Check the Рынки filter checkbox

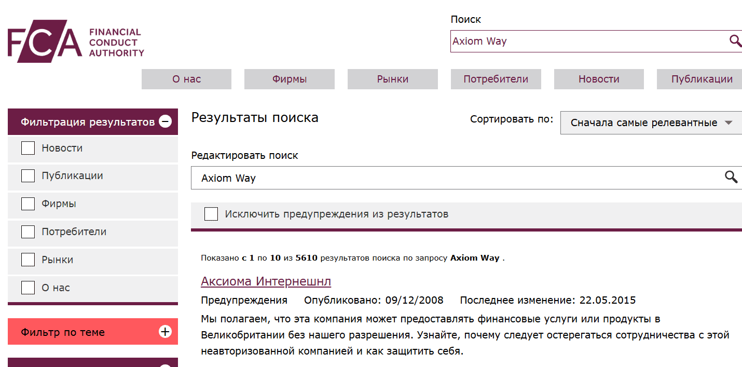tap(28, 260)
